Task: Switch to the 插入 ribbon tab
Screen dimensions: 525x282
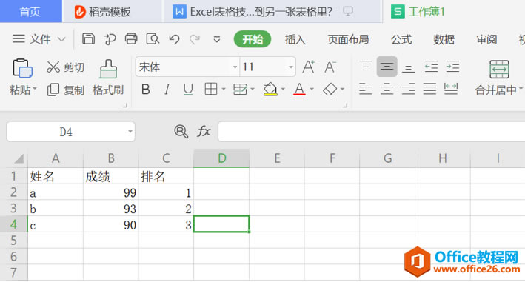Action: [295, 39]
